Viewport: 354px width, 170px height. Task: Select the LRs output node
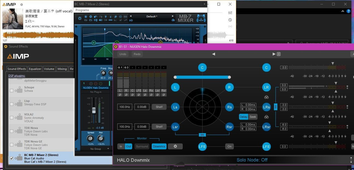266,107
